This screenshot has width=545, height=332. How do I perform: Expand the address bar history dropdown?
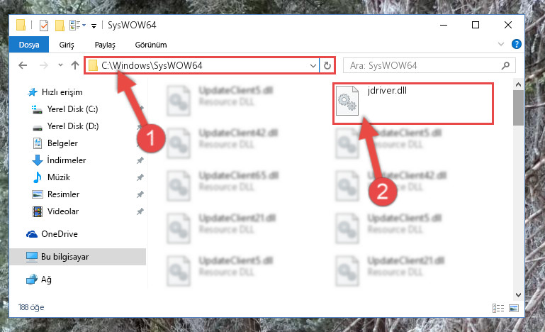click(x=313, y=65)
